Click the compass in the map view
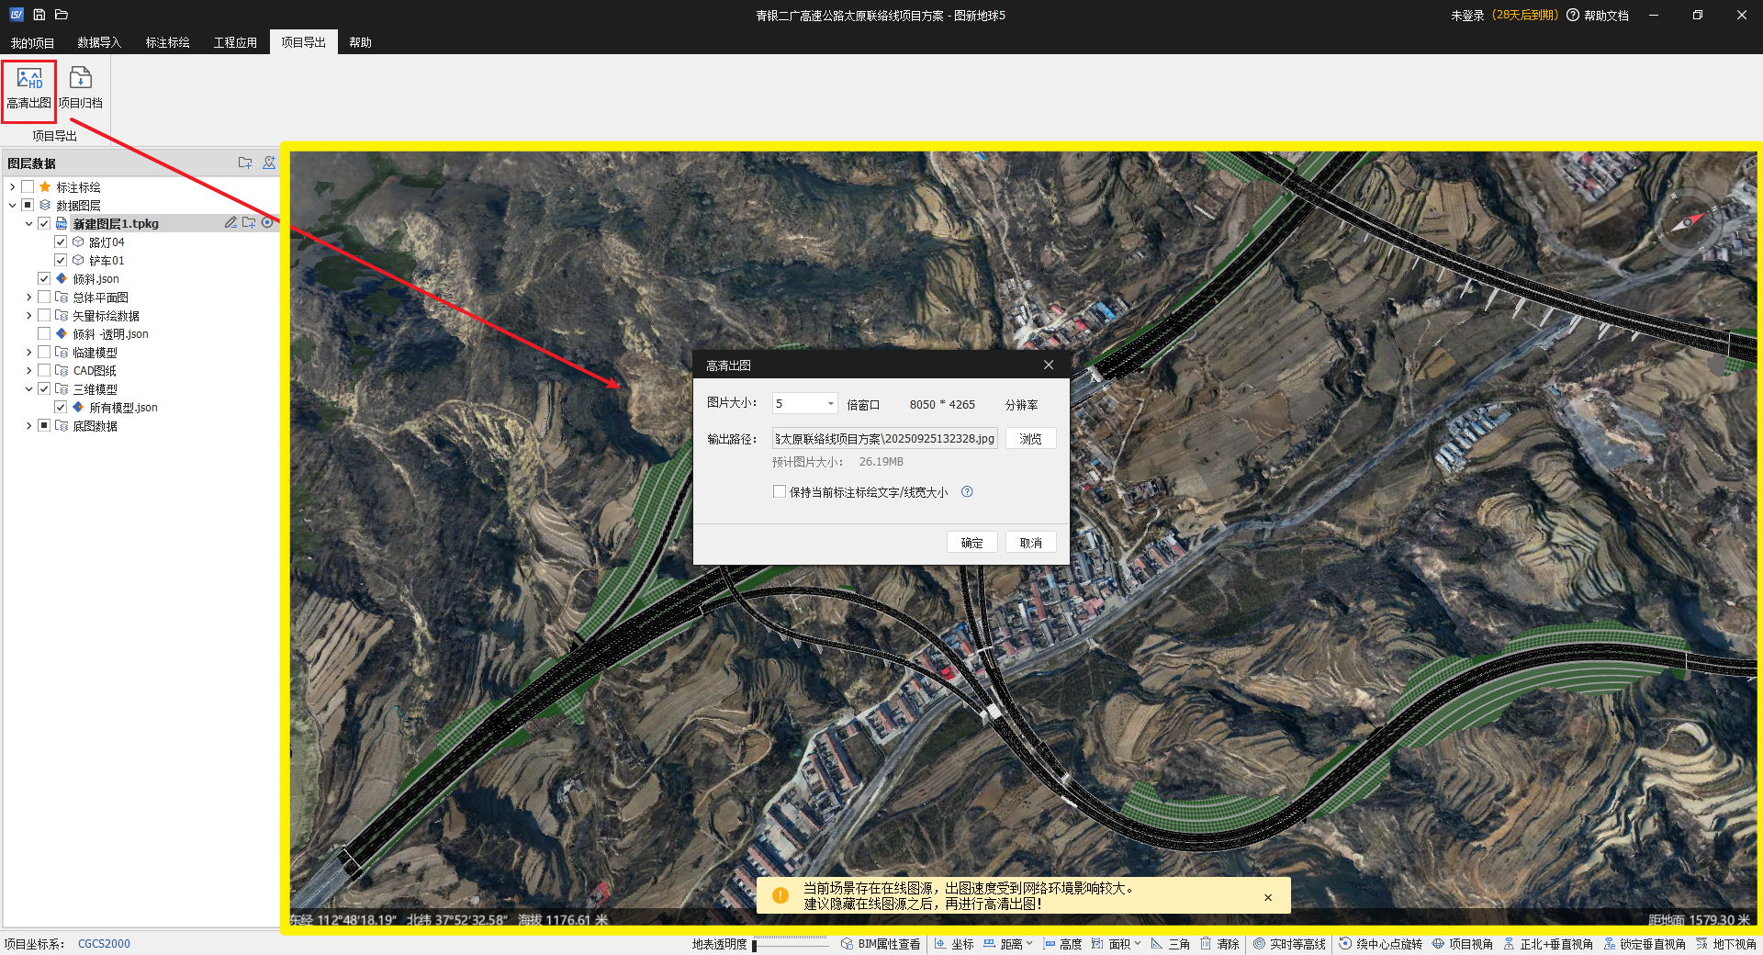 (x=1687, y=221)
